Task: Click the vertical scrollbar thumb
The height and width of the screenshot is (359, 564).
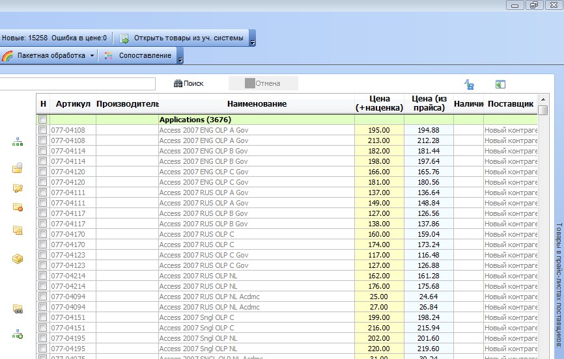Action: pos(543,110)
